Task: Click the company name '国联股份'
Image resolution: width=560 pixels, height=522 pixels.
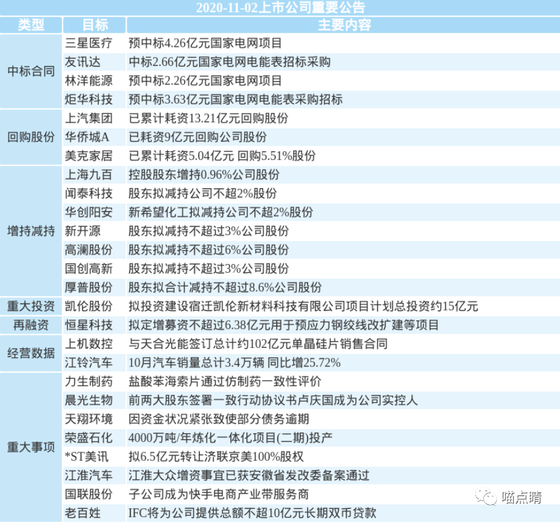Action: point(88,494)
